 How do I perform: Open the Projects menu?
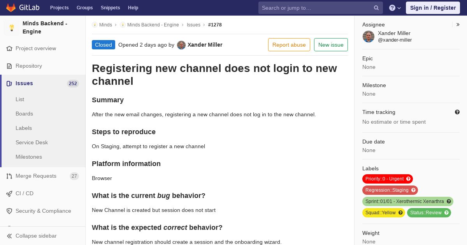click(60, 8)
